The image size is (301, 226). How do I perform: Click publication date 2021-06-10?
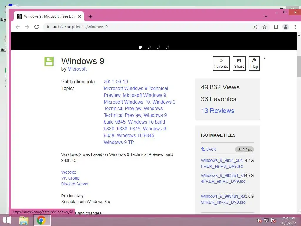(x=116, y=82)
